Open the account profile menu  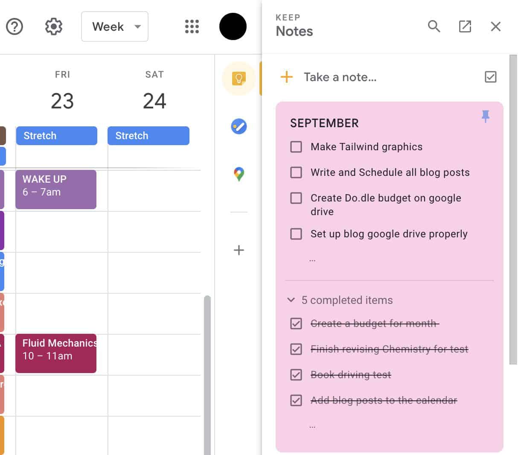[x=233, y=26]
